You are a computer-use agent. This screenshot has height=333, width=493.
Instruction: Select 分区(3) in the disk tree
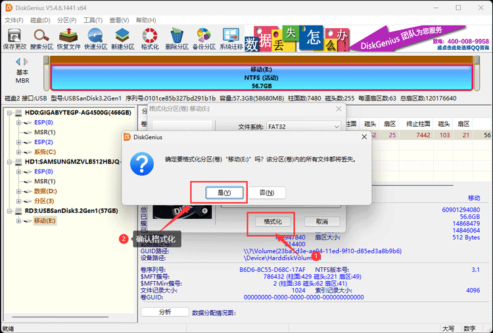point(44,201)
